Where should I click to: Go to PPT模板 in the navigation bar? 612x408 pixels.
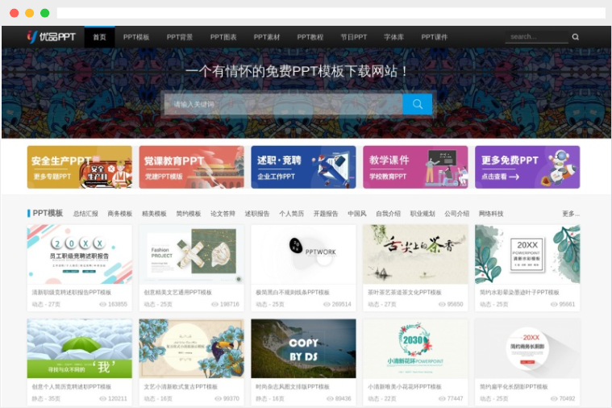[136, 37]
